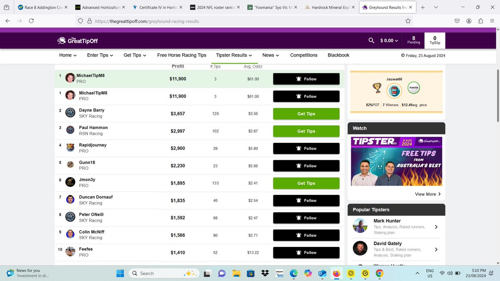
Task: Open Dropbox from taskbar
Action: [x=265, y=273]
